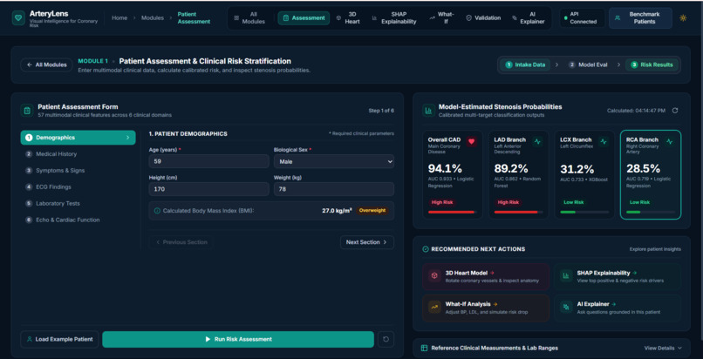Screen dimensions: 703x359
Task: Click the back All Modules button
Action: tap(46, 64)
